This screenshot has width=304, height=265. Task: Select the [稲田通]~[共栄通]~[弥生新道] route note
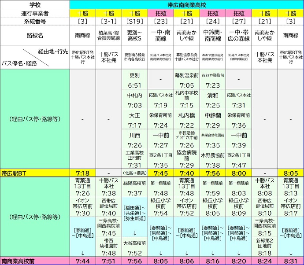pos(134,213)
